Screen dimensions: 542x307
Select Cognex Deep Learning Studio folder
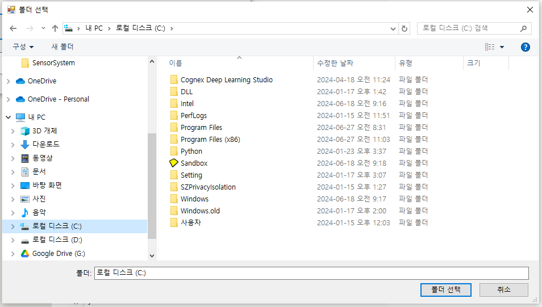[227, 80]
